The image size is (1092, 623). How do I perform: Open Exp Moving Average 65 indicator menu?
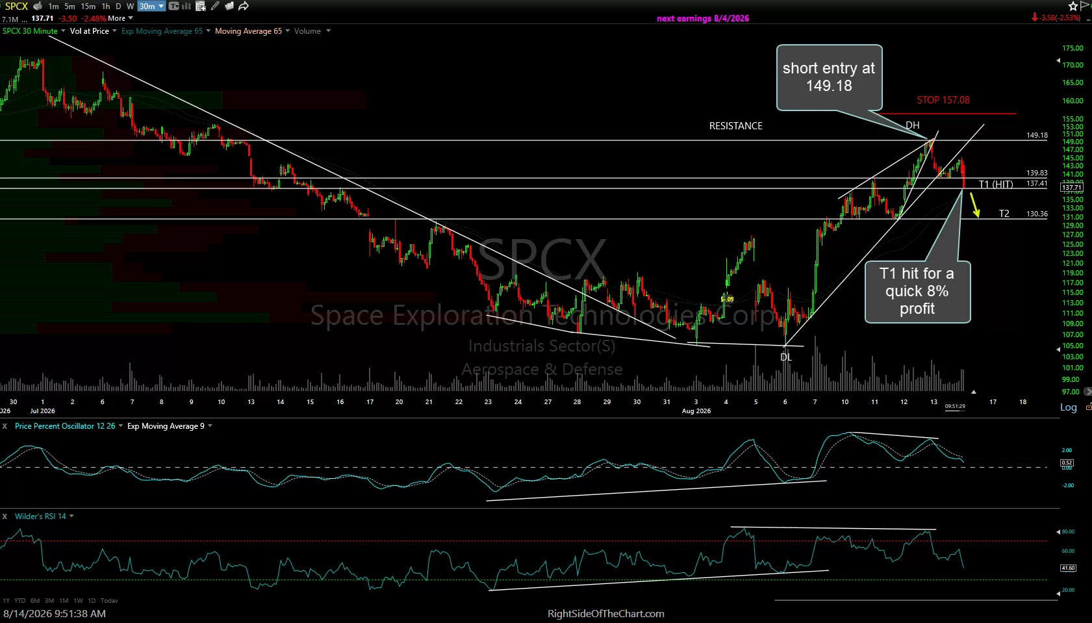point(166,31)
